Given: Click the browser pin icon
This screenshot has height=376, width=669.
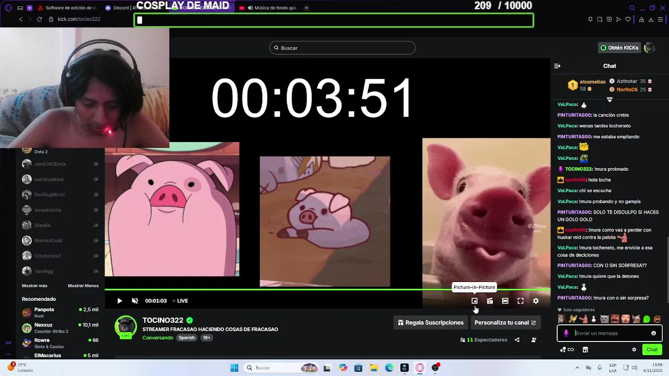Looking at the screenshot, I should 590,19.
